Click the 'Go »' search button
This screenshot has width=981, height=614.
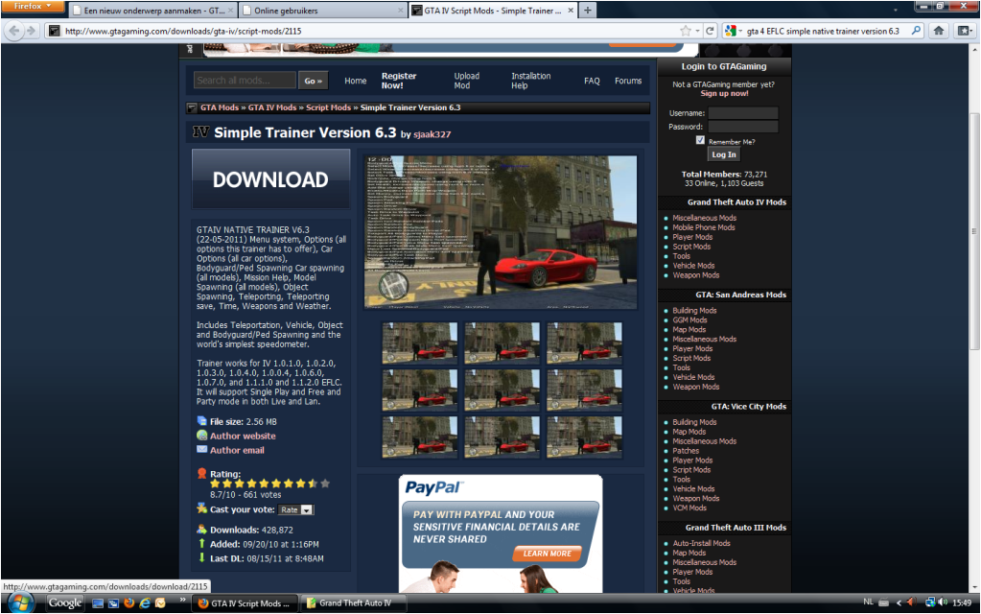(x=313, y=81)
